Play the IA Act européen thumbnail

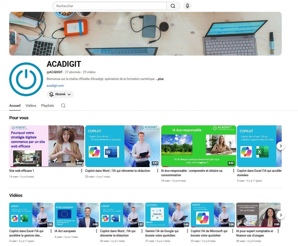tap(77, 215)
